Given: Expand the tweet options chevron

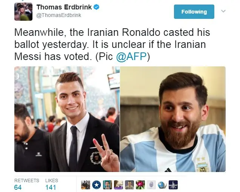Looking at the screenshot, I should tap(223, 11).
